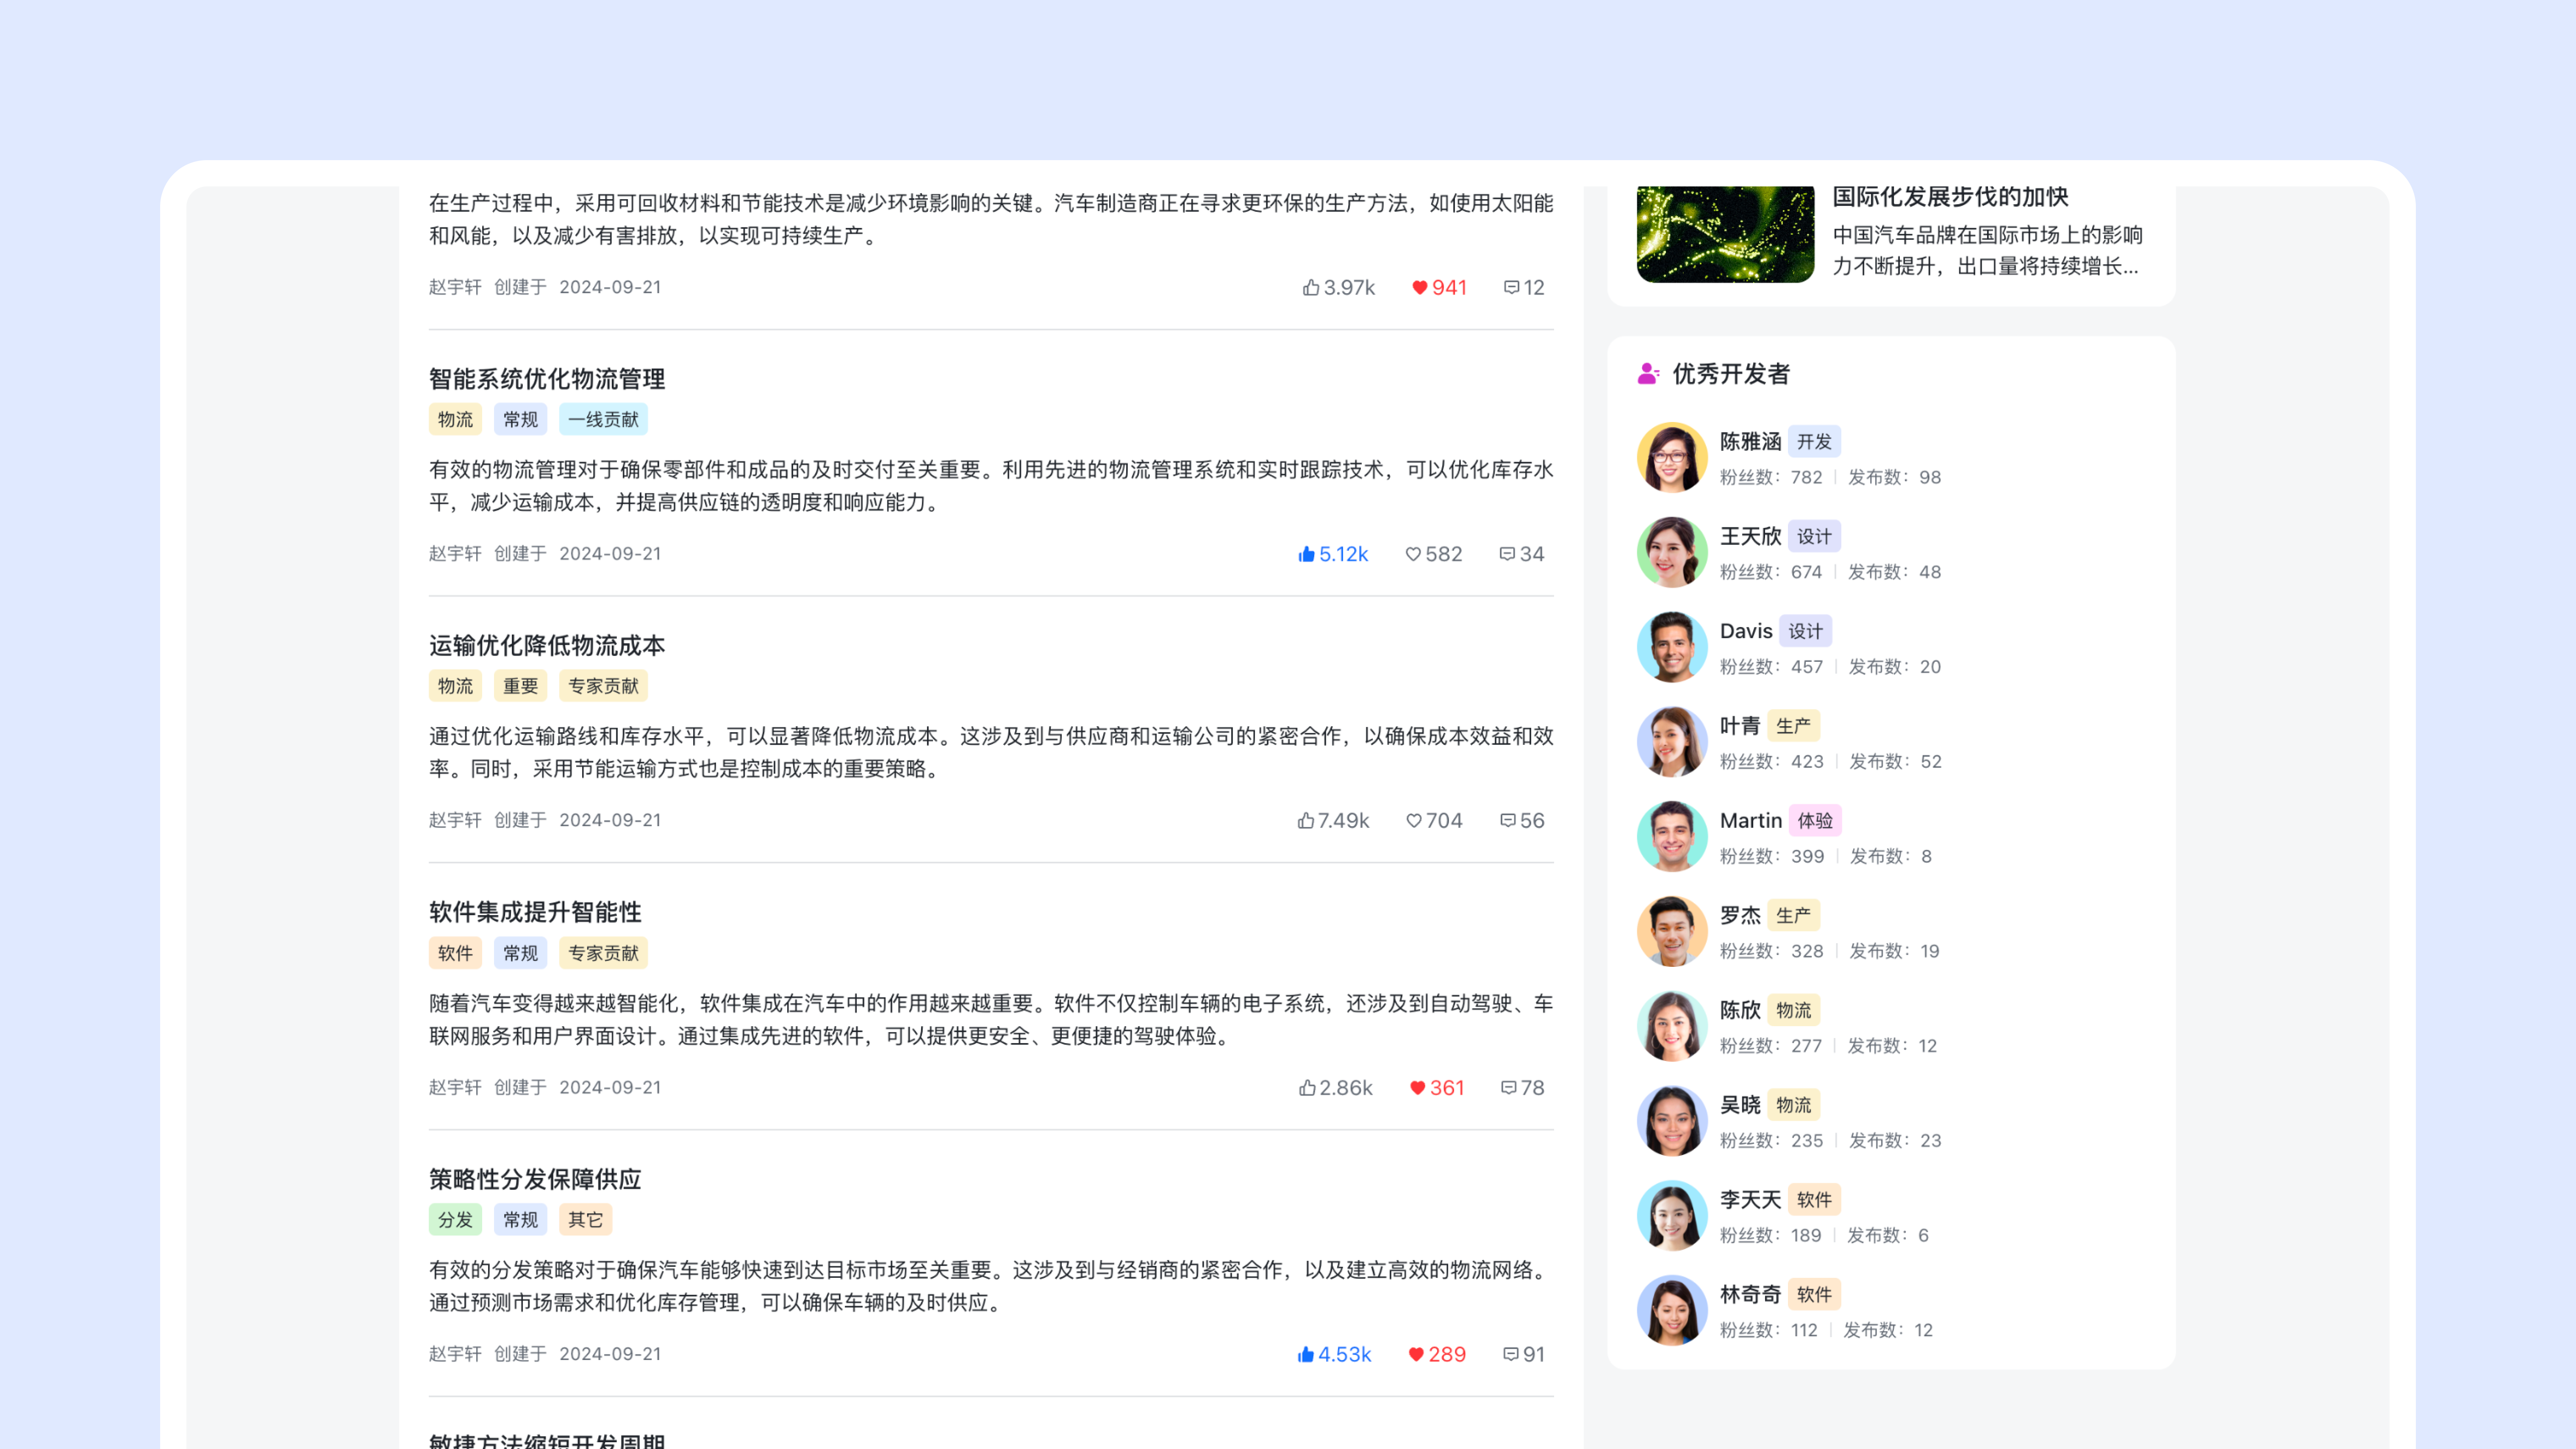Click 专家贡献 tag on 运输优化降低物流成本 post
Viewport: 2576px width, 1449px height.
[x=603, y=686]
